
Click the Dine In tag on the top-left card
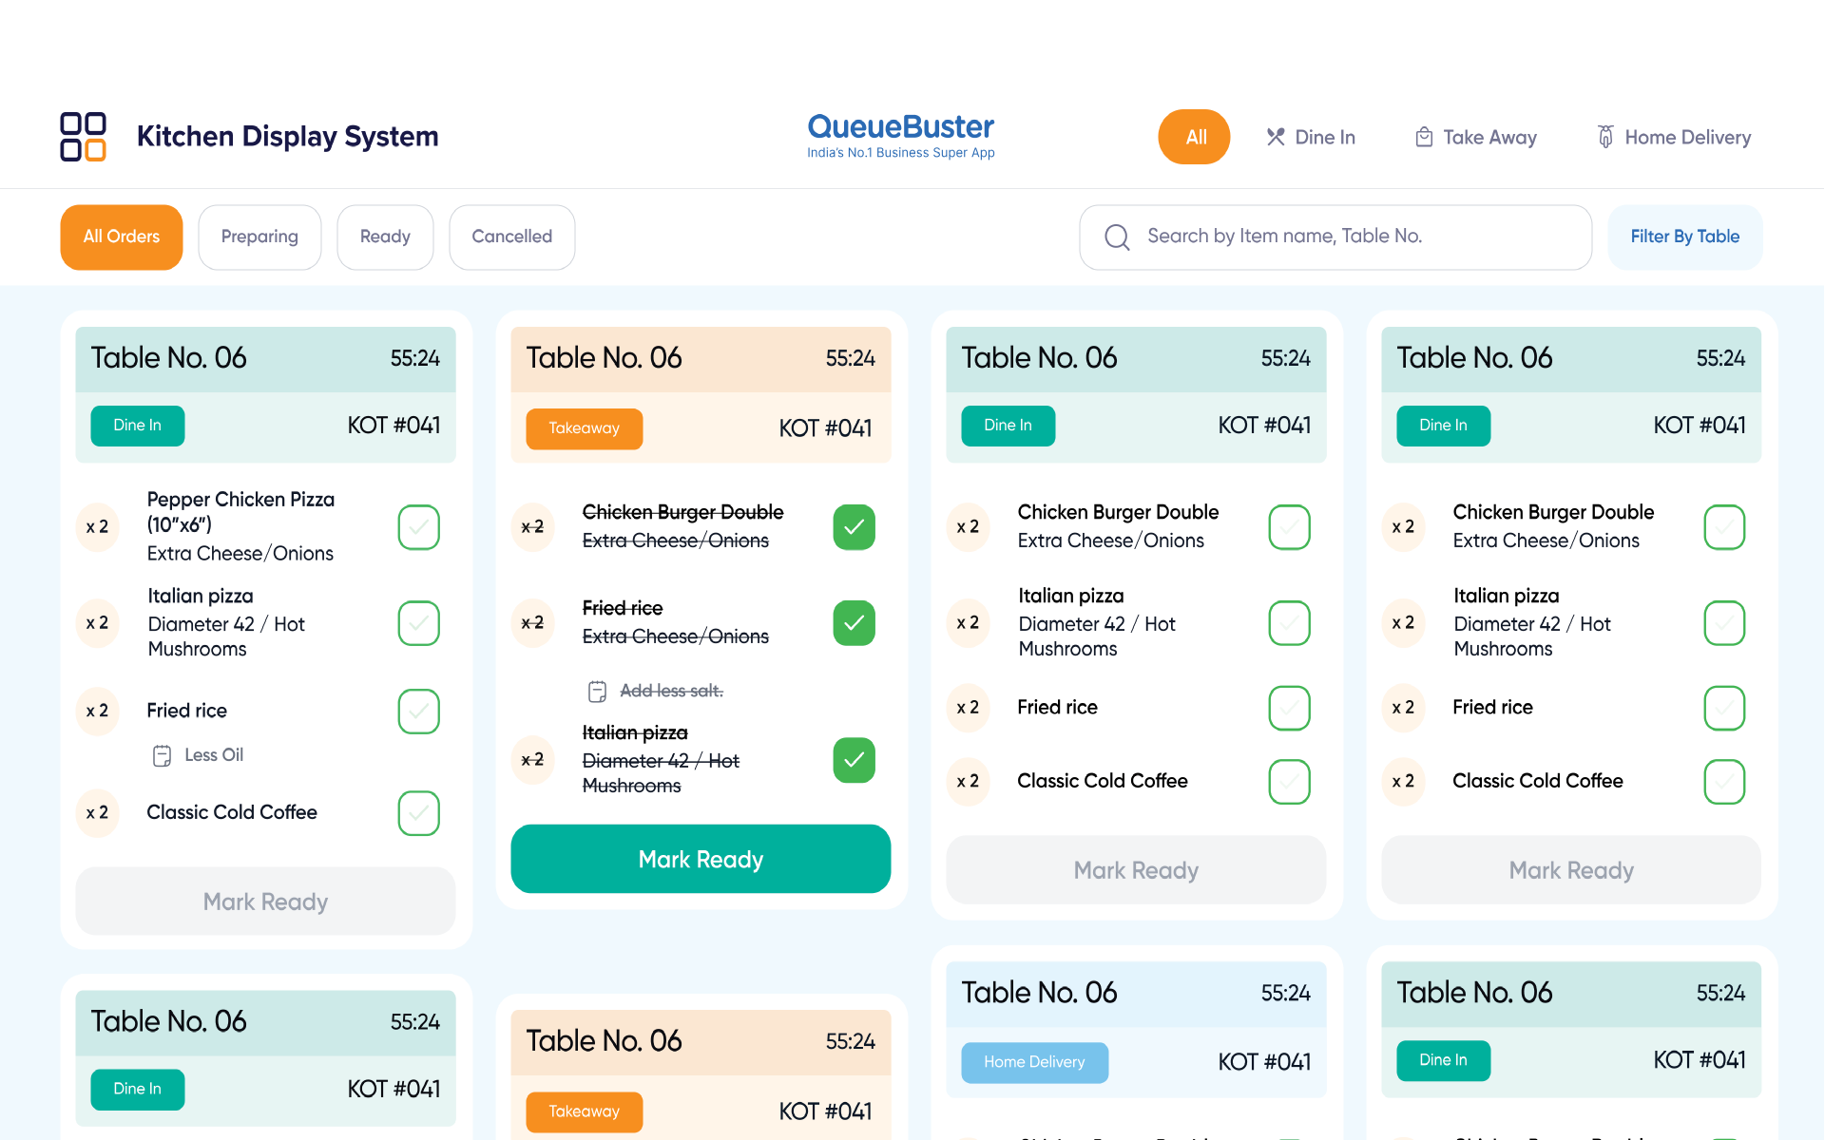[137, 426]
